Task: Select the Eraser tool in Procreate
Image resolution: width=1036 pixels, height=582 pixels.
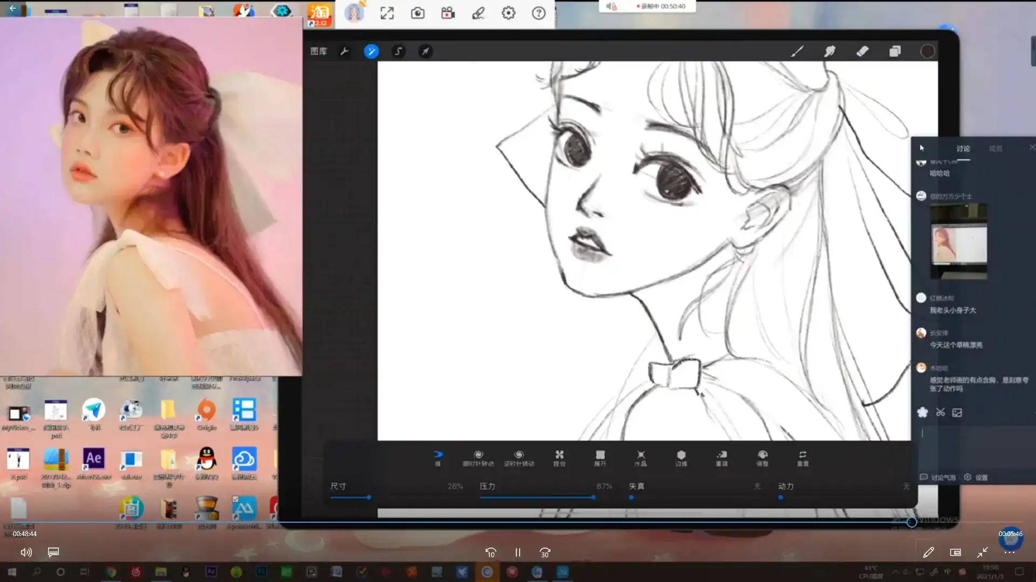Action: pos(862,51)
